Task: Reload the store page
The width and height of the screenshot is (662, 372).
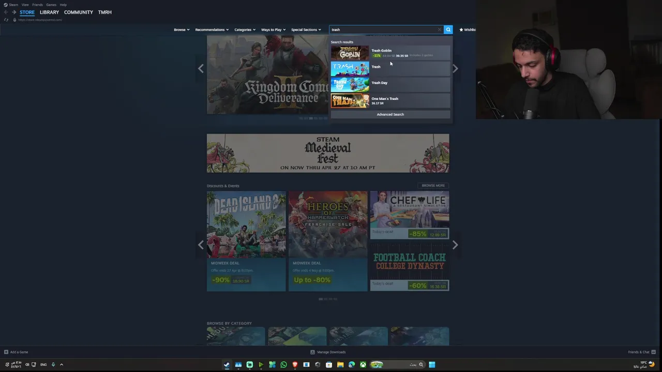Action: pyautogui.click(x=6, y=20)
